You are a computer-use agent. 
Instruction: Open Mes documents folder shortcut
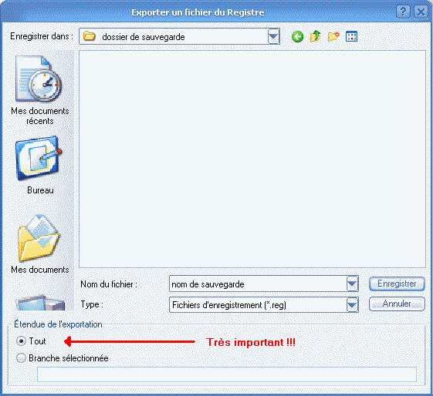pos(40,244)
